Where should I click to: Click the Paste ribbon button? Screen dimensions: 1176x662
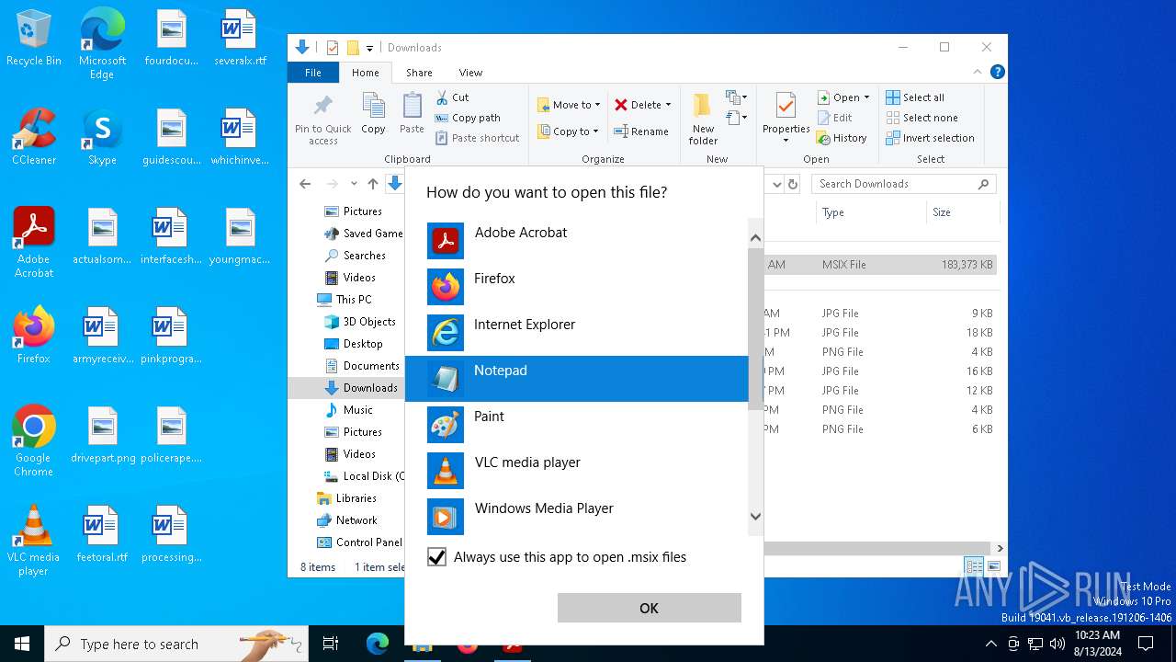(412, 114)
